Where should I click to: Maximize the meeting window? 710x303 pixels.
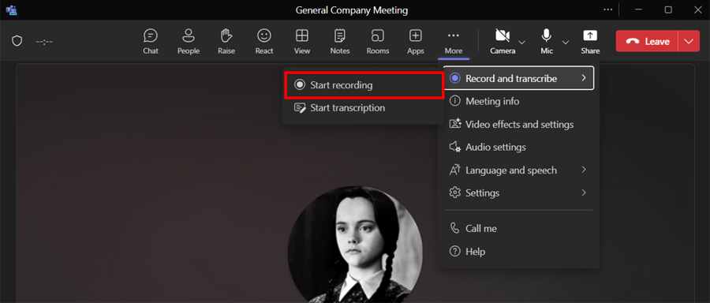coord(668,9)
